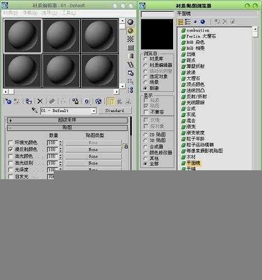Open the Material Editor Options icon
Viewport: 262px width, 280px height.
pos(131,73)
